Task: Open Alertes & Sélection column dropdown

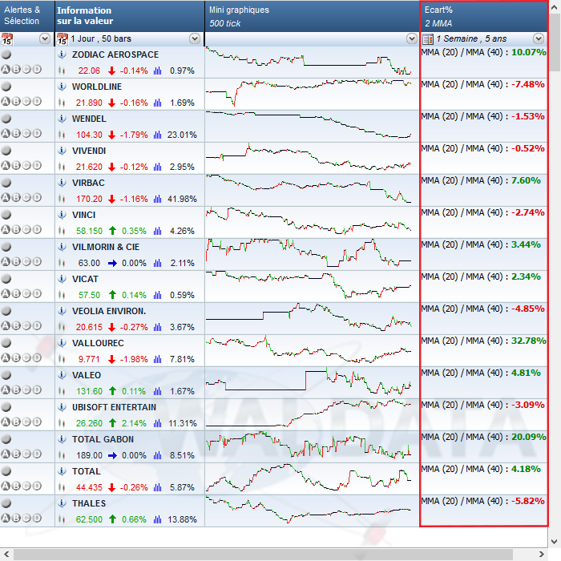Action: coord(45,38)
